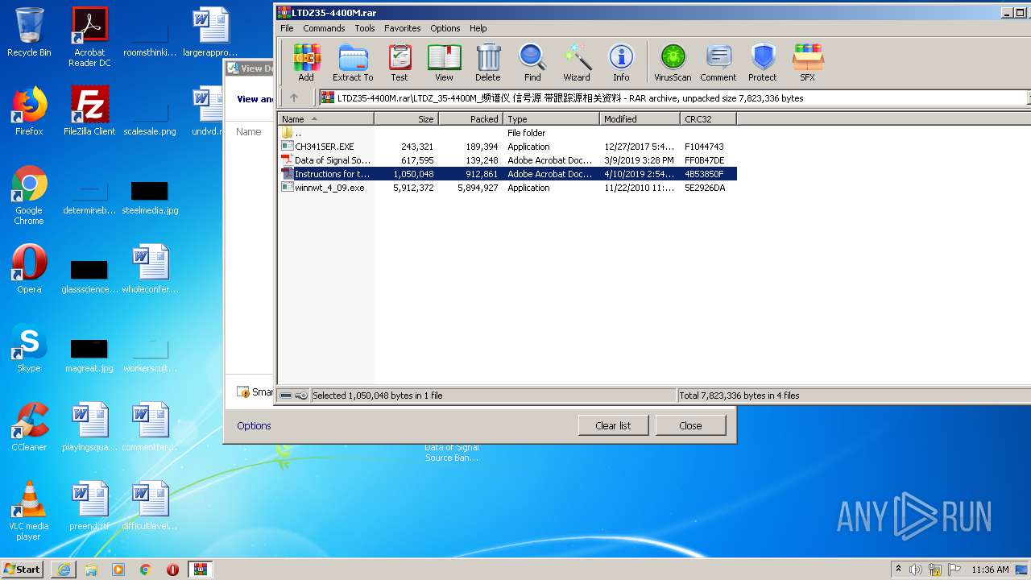Click the Find toolbar icon

(532, 63)
